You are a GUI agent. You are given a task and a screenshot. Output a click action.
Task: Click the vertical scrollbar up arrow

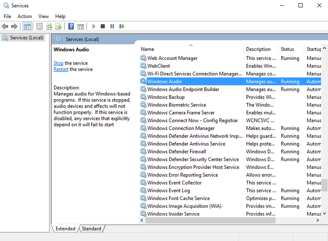tap(324, 48)
